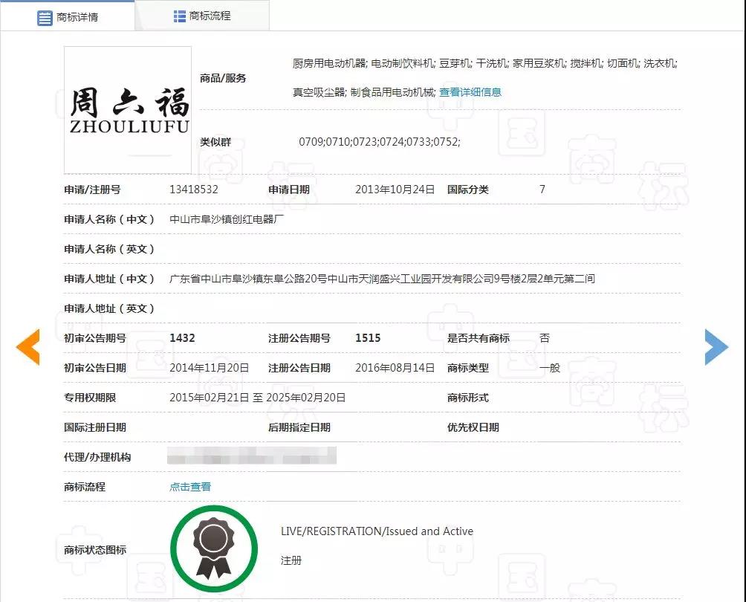Image resolution: width=746 pixels, height=602 pixels.
Task: Go to previous trademark with orange arrow
Action: 28,347
